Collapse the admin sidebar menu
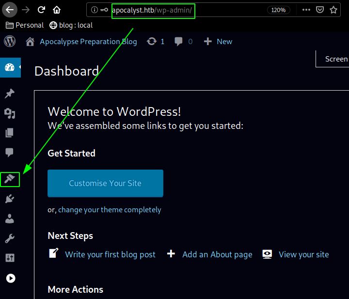The width and height of the screenshot is (349, 299). tap(10, 278)
